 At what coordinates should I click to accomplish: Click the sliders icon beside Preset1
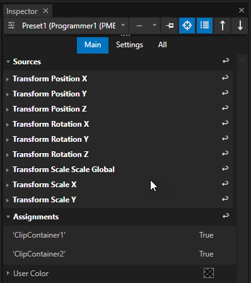(x=11, y=26)
